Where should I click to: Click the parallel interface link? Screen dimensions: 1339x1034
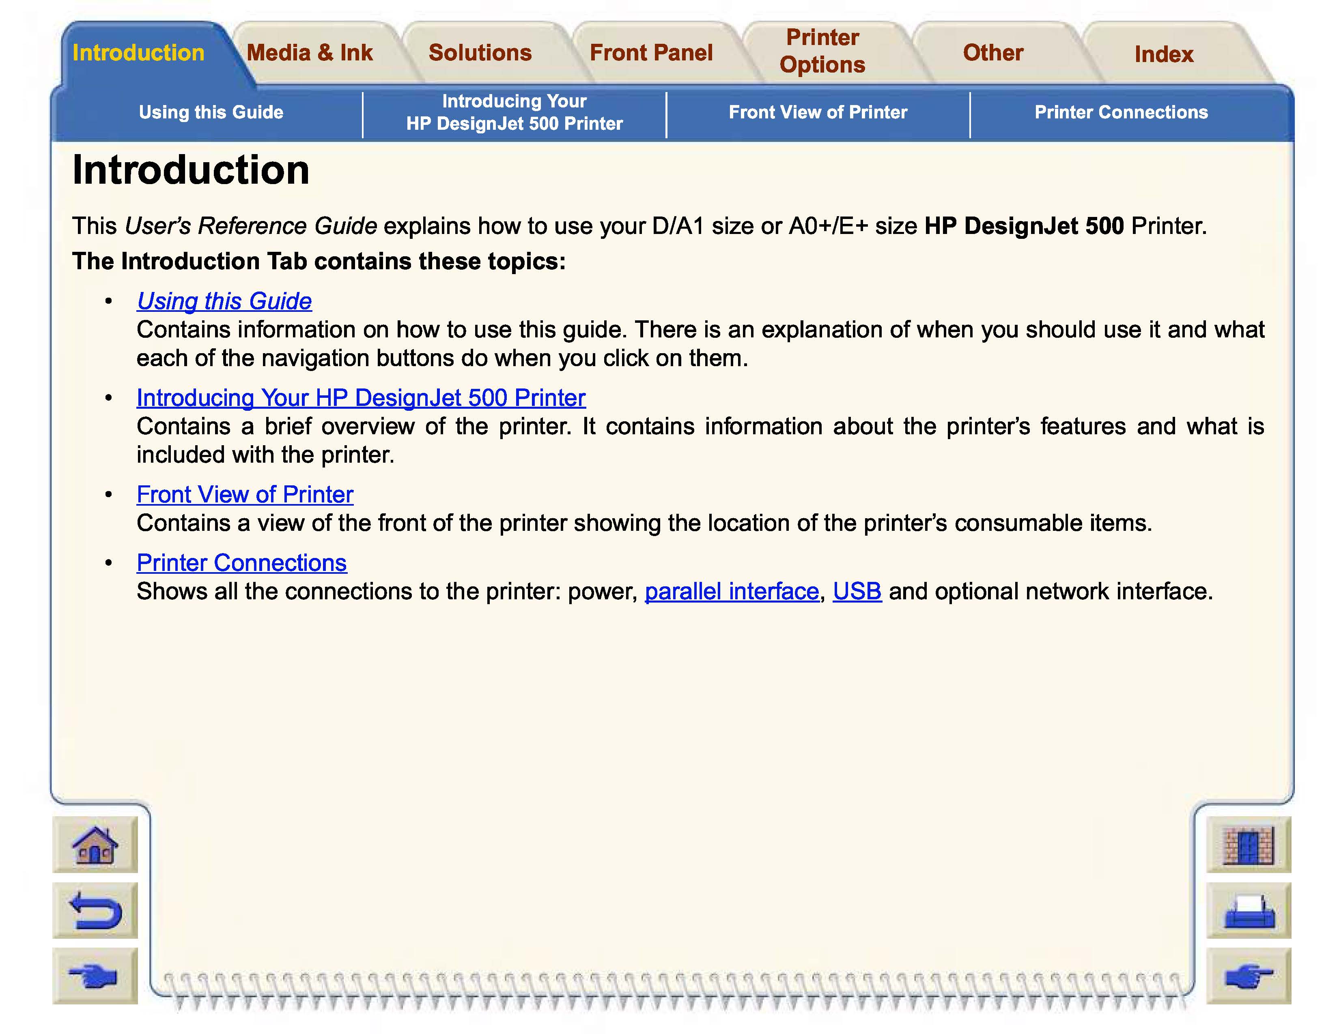732,592
